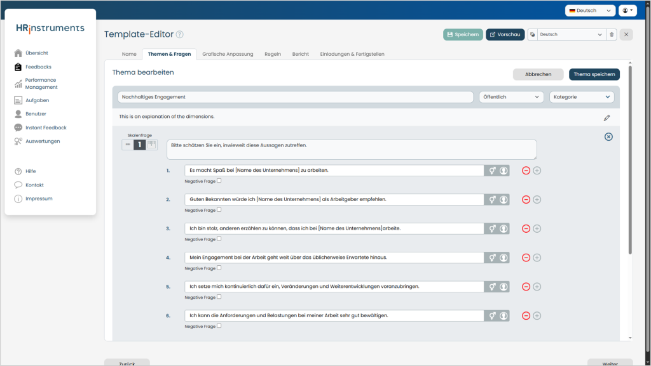Close the Template-Editor with X
Screen dimensions: 651x366
coord(626,34)
